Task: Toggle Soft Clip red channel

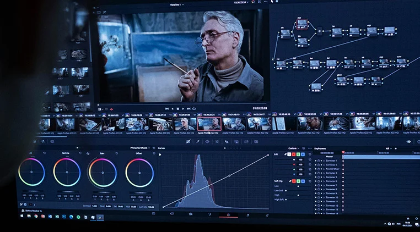Action: click(x=294, y=181)
